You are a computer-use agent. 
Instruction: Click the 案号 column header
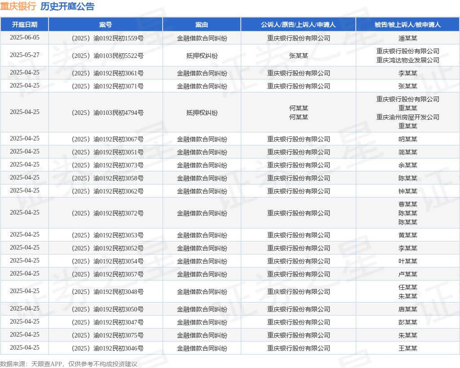pos(106,25)
